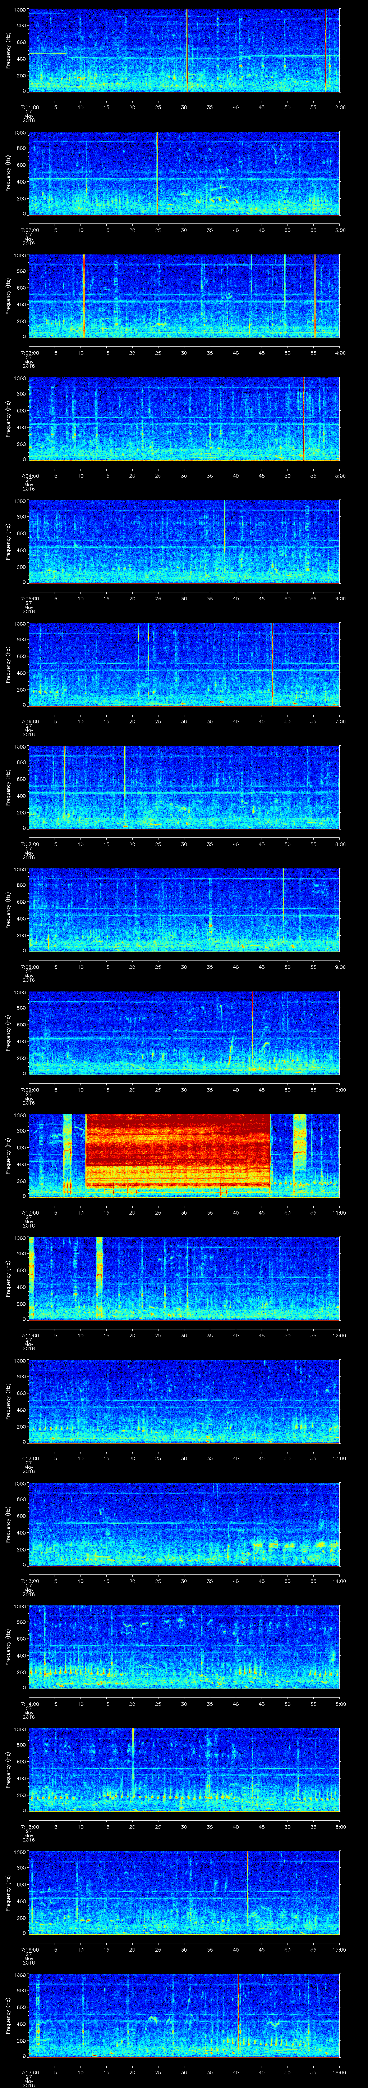Image resolution: width=368 pixels, height=2088 pixels.
Task: Select the spectrogram panel starting at 7:11:00
Action: pos(184,1278)
